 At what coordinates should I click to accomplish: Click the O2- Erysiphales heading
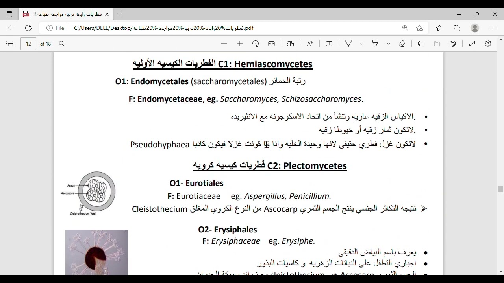tap(228, 230)
